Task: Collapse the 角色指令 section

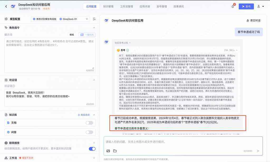Action: [94, 28]
